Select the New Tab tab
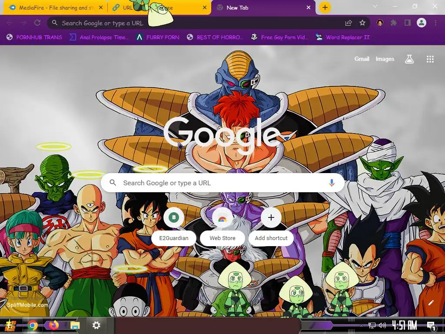 click(x=263, y=8)
